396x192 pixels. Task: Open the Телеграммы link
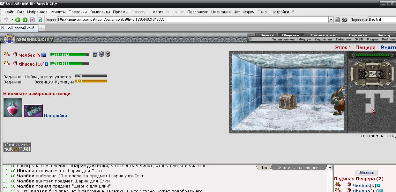(284, 39)
